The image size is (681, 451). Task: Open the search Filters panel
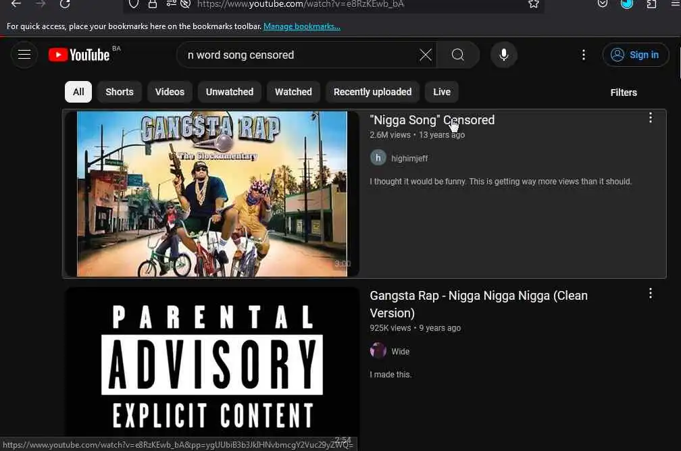[x=624, y=92]
